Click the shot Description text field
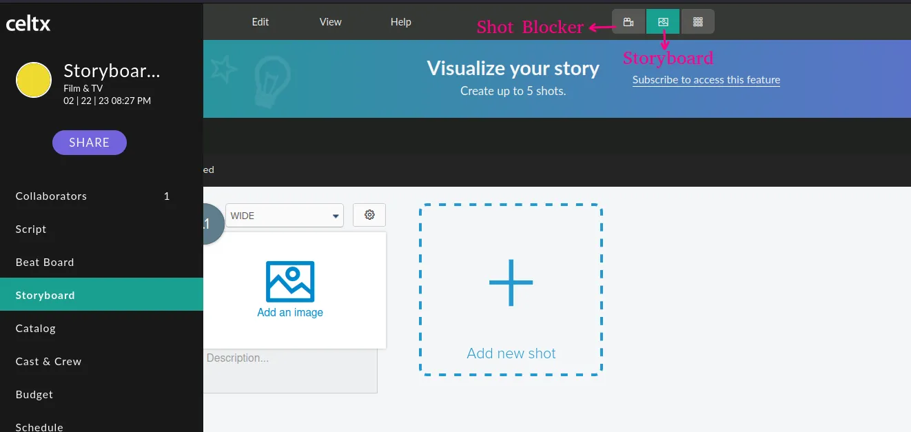The width and height of the screenshot is (911, 432). click(x=290, y=371)
